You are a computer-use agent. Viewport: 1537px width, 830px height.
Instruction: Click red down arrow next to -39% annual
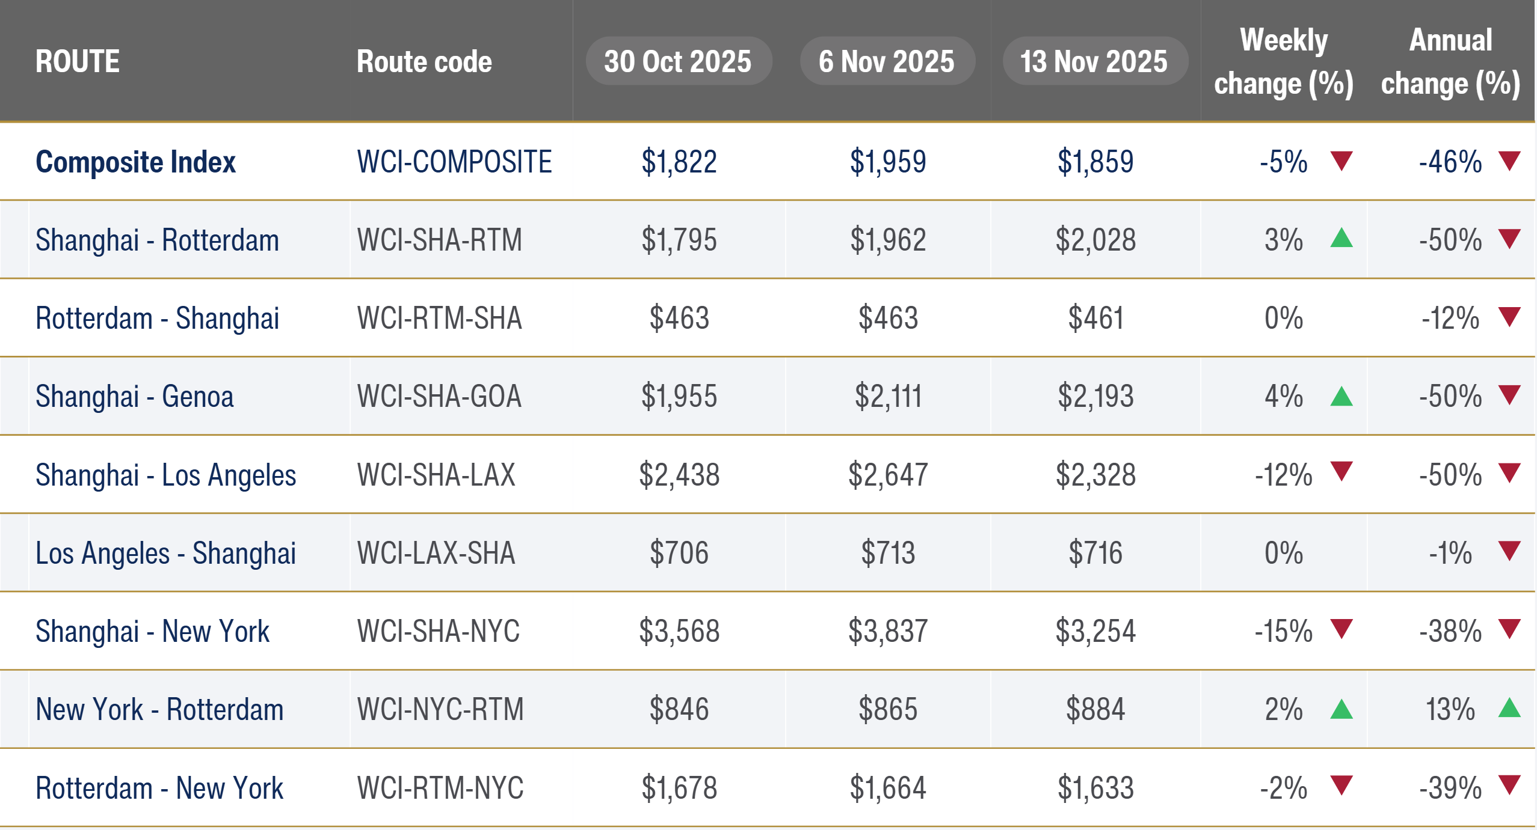(1509, 785)
